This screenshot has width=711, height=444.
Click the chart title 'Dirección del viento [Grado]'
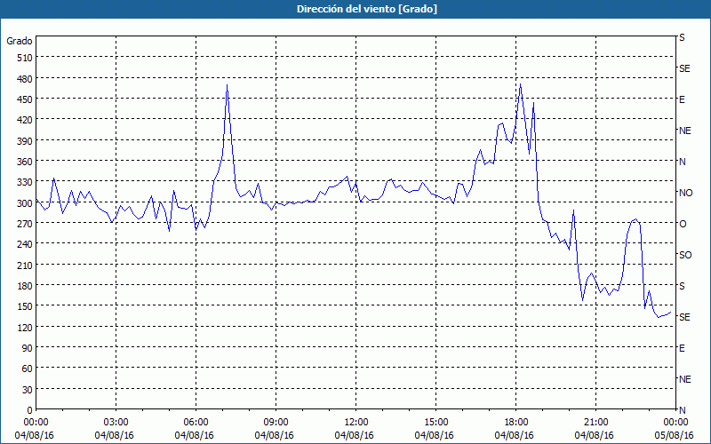367,9
